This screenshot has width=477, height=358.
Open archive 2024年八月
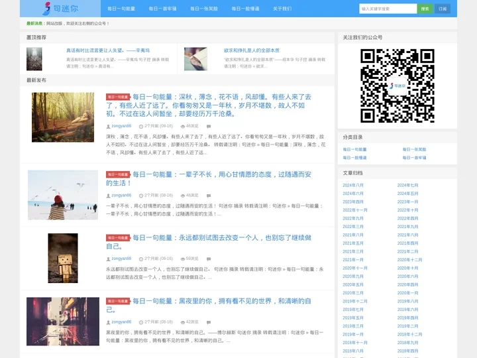(353, 185)
